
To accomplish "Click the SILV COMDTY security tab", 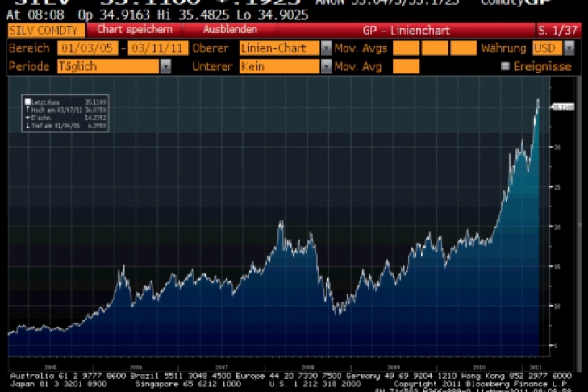I will point(44,31).
